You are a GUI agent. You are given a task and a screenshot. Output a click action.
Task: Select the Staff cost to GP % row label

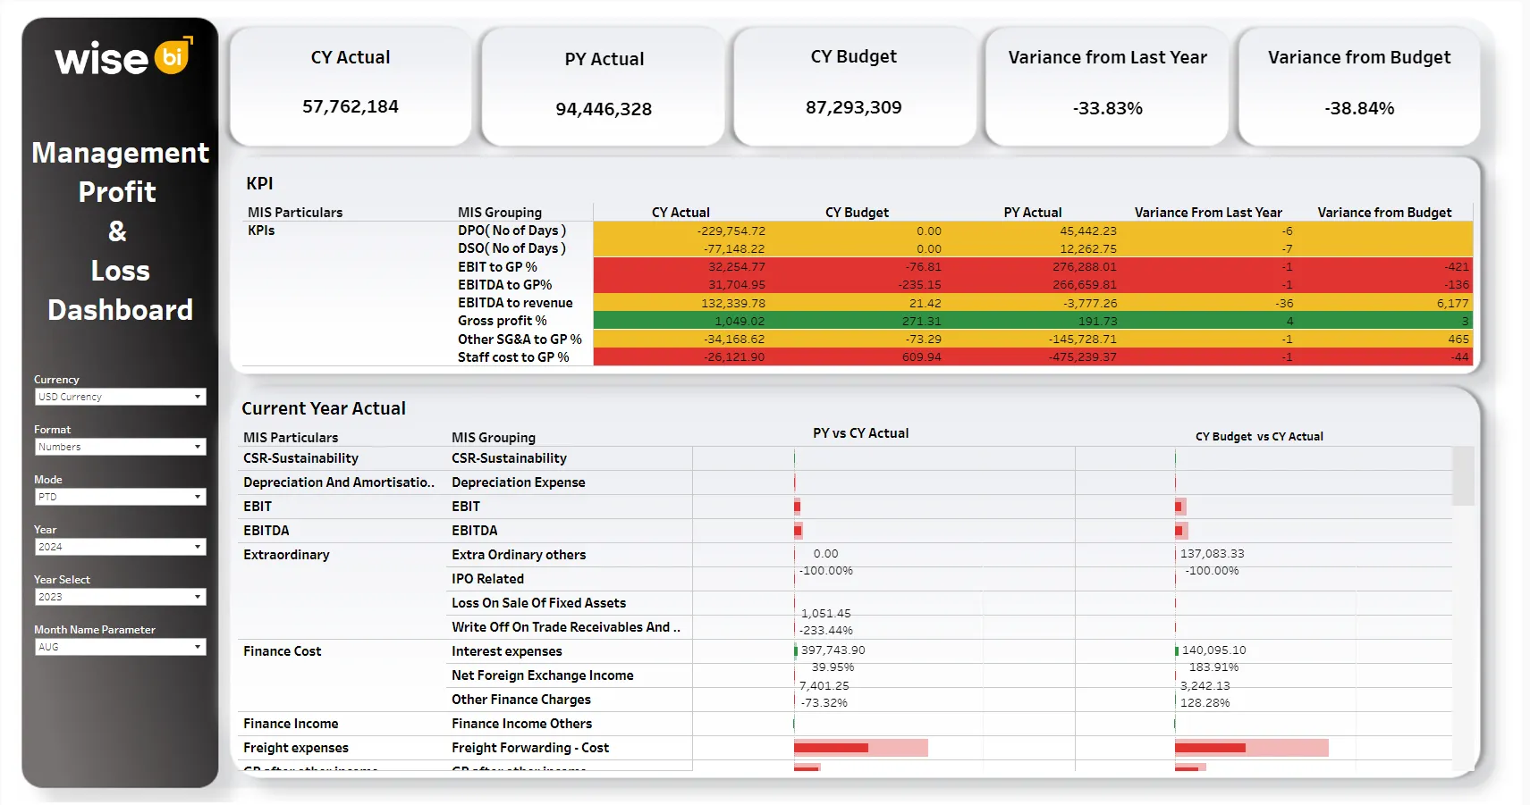pyautogui.click(x=512, y=357)
